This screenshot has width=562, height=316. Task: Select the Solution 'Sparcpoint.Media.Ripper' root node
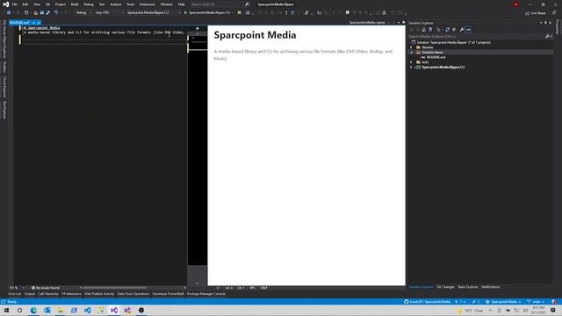pyautogui.click(x=453, y=42)
